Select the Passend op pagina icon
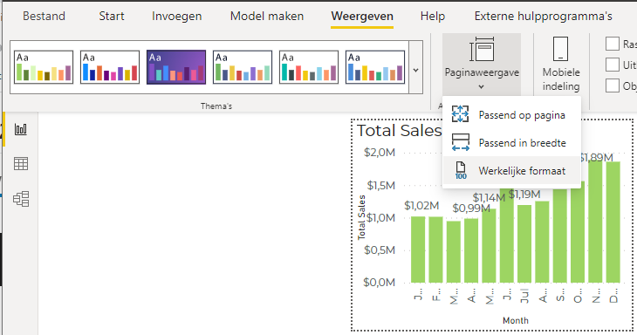637x335 pixels. 460,114
